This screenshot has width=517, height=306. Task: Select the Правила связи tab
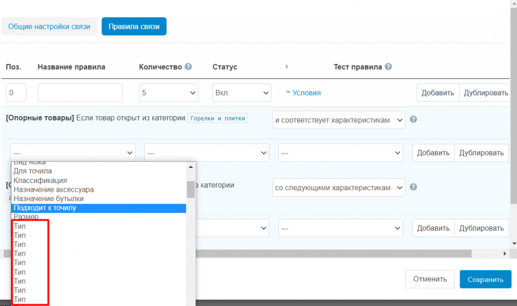(x=134, y=26)
